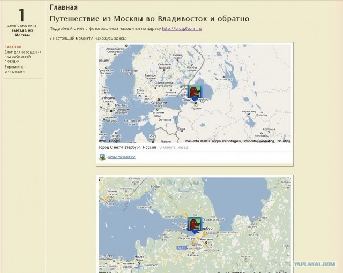This screenshot has height=273, width=343.
Task: Open Блог для освещения подробностей поездки link
Action: (x=23, y=57)
